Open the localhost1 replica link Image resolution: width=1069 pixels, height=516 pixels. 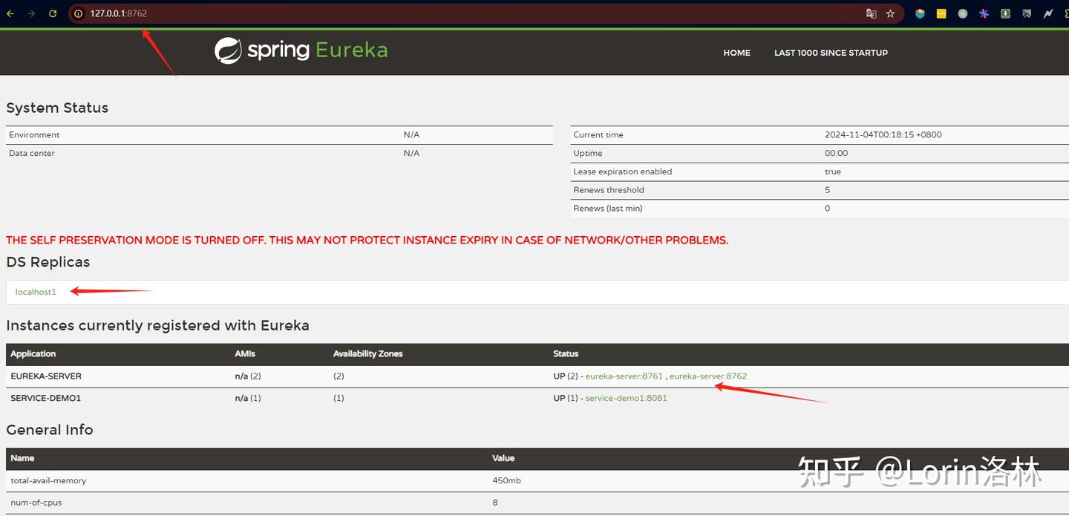[35, 292]
